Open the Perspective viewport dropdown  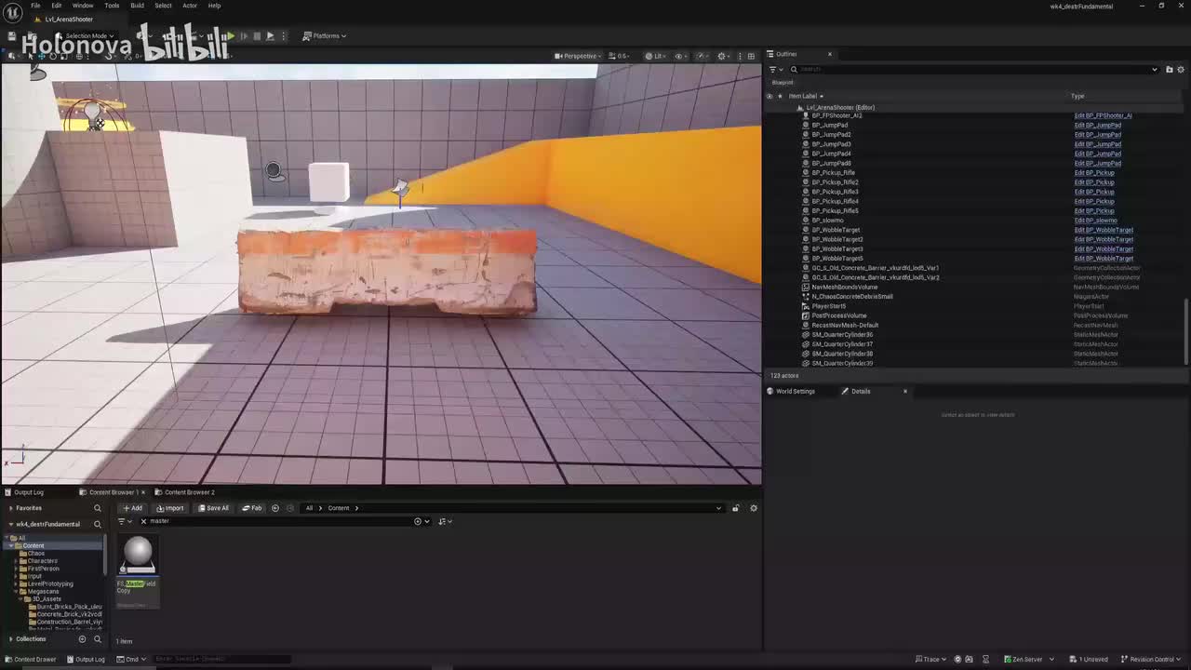(x=577, y=56)
